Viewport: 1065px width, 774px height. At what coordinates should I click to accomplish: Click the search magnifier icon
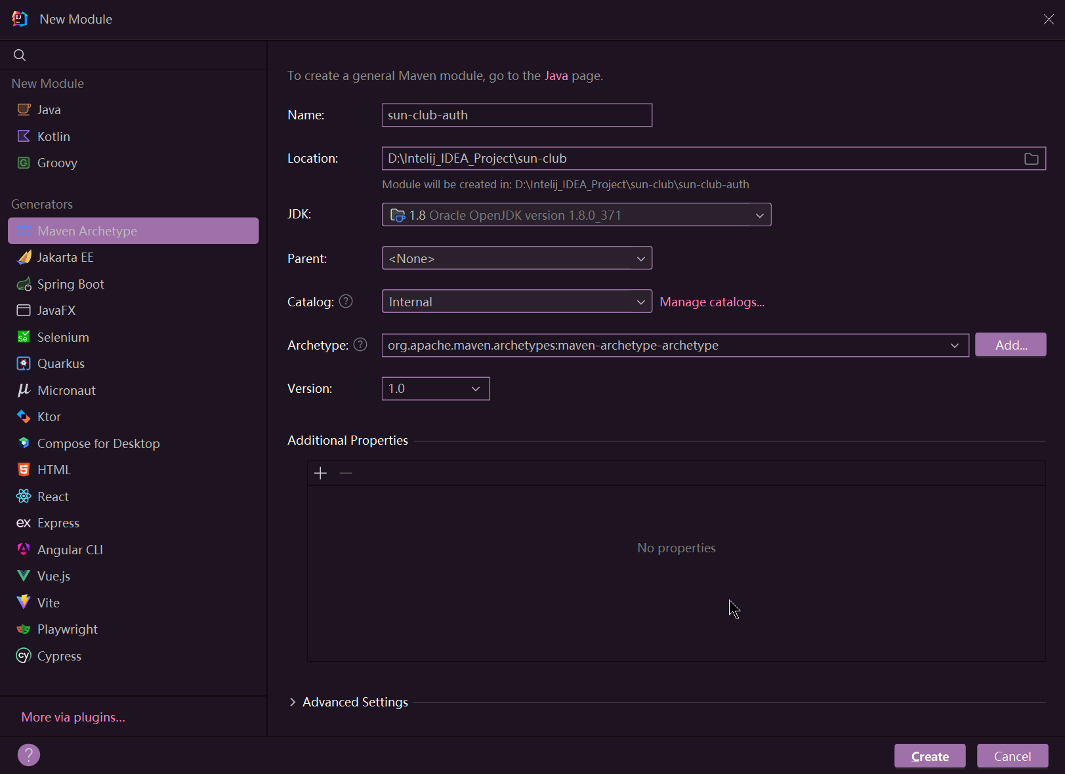20,55
